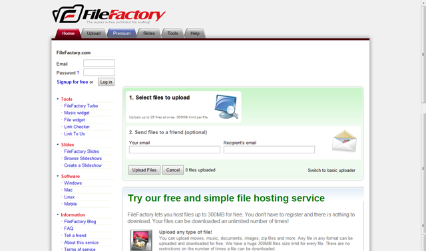Click the Log in button

106,82
